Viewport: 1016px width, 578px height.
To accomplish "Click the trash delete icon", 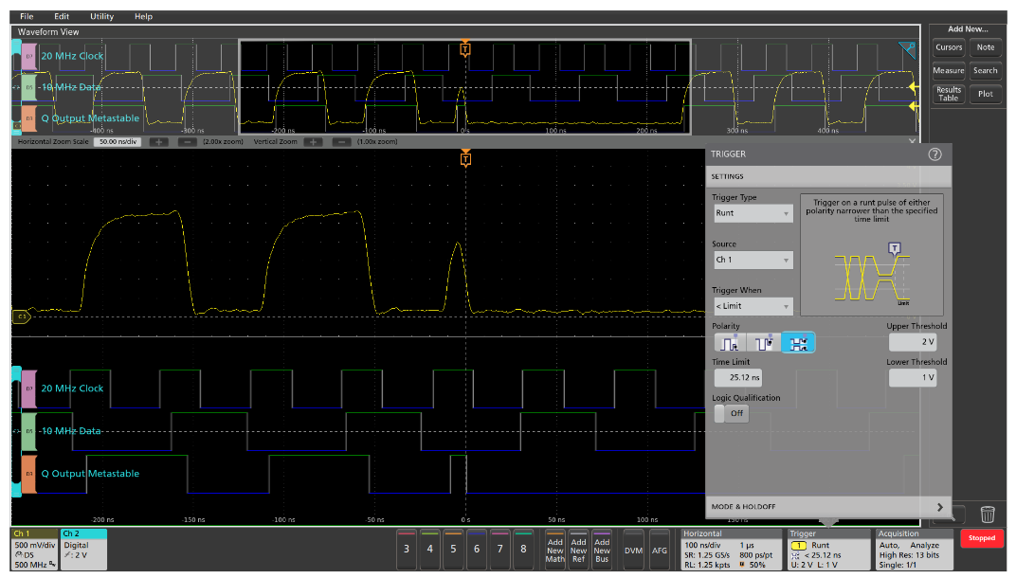I will [x=988, y=514].
